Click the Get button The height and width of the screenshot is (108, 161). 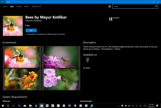coord(31,30)
